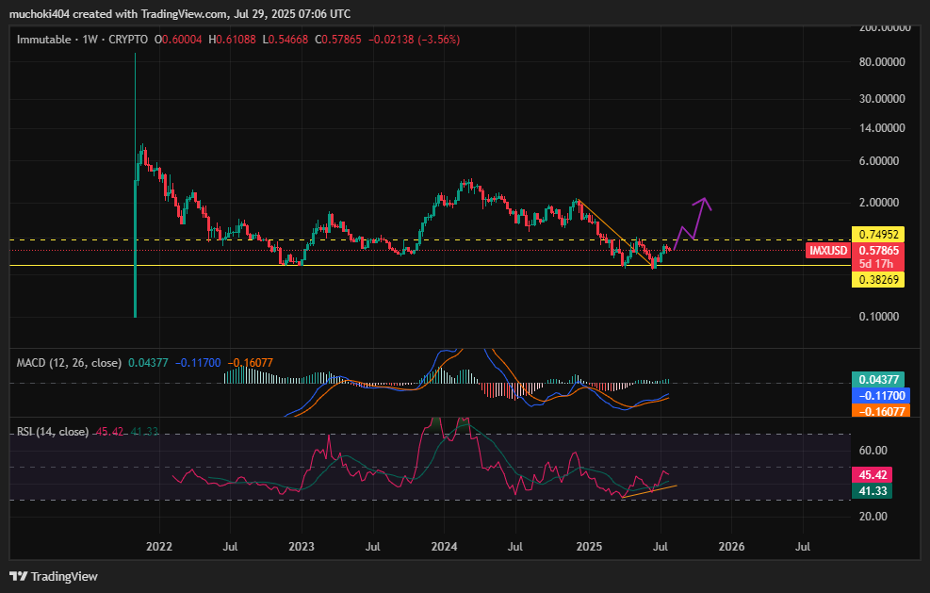Image resolution: width=930 pixels, height=593 pixels.
Task: Select the 0.38269 yellow price label
Action: (878, 280)
